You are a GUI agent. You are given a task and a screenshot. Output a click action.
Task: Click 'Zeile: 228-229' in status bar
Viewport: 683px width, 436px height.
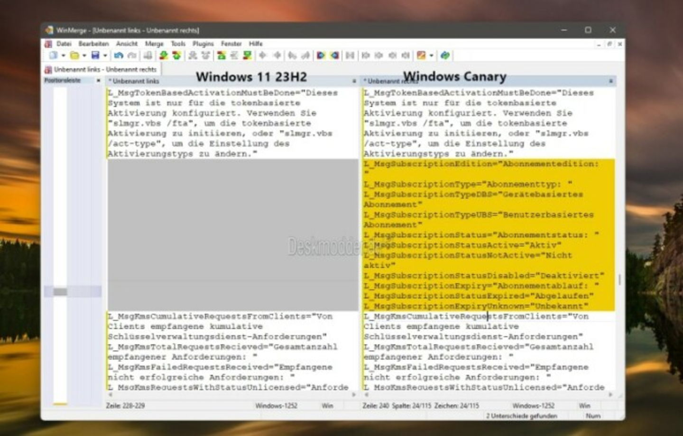[x=125, y=406]
